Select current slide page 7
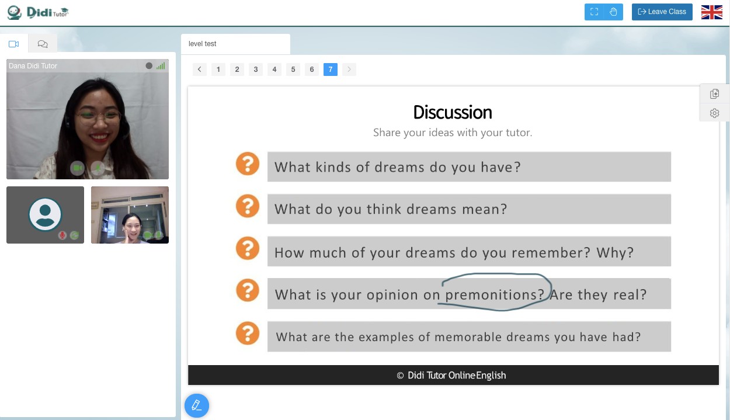Viewport: 730px width, 420px height. pyautogui.click(x=331, y=70)
